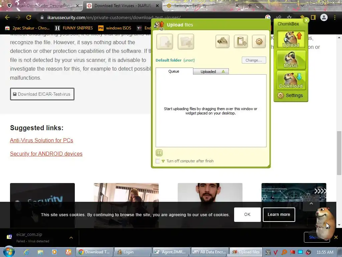Click Download EICAR-Testvirus button
The height and width of the screenshot is (257, 342).
coord(42,94)
